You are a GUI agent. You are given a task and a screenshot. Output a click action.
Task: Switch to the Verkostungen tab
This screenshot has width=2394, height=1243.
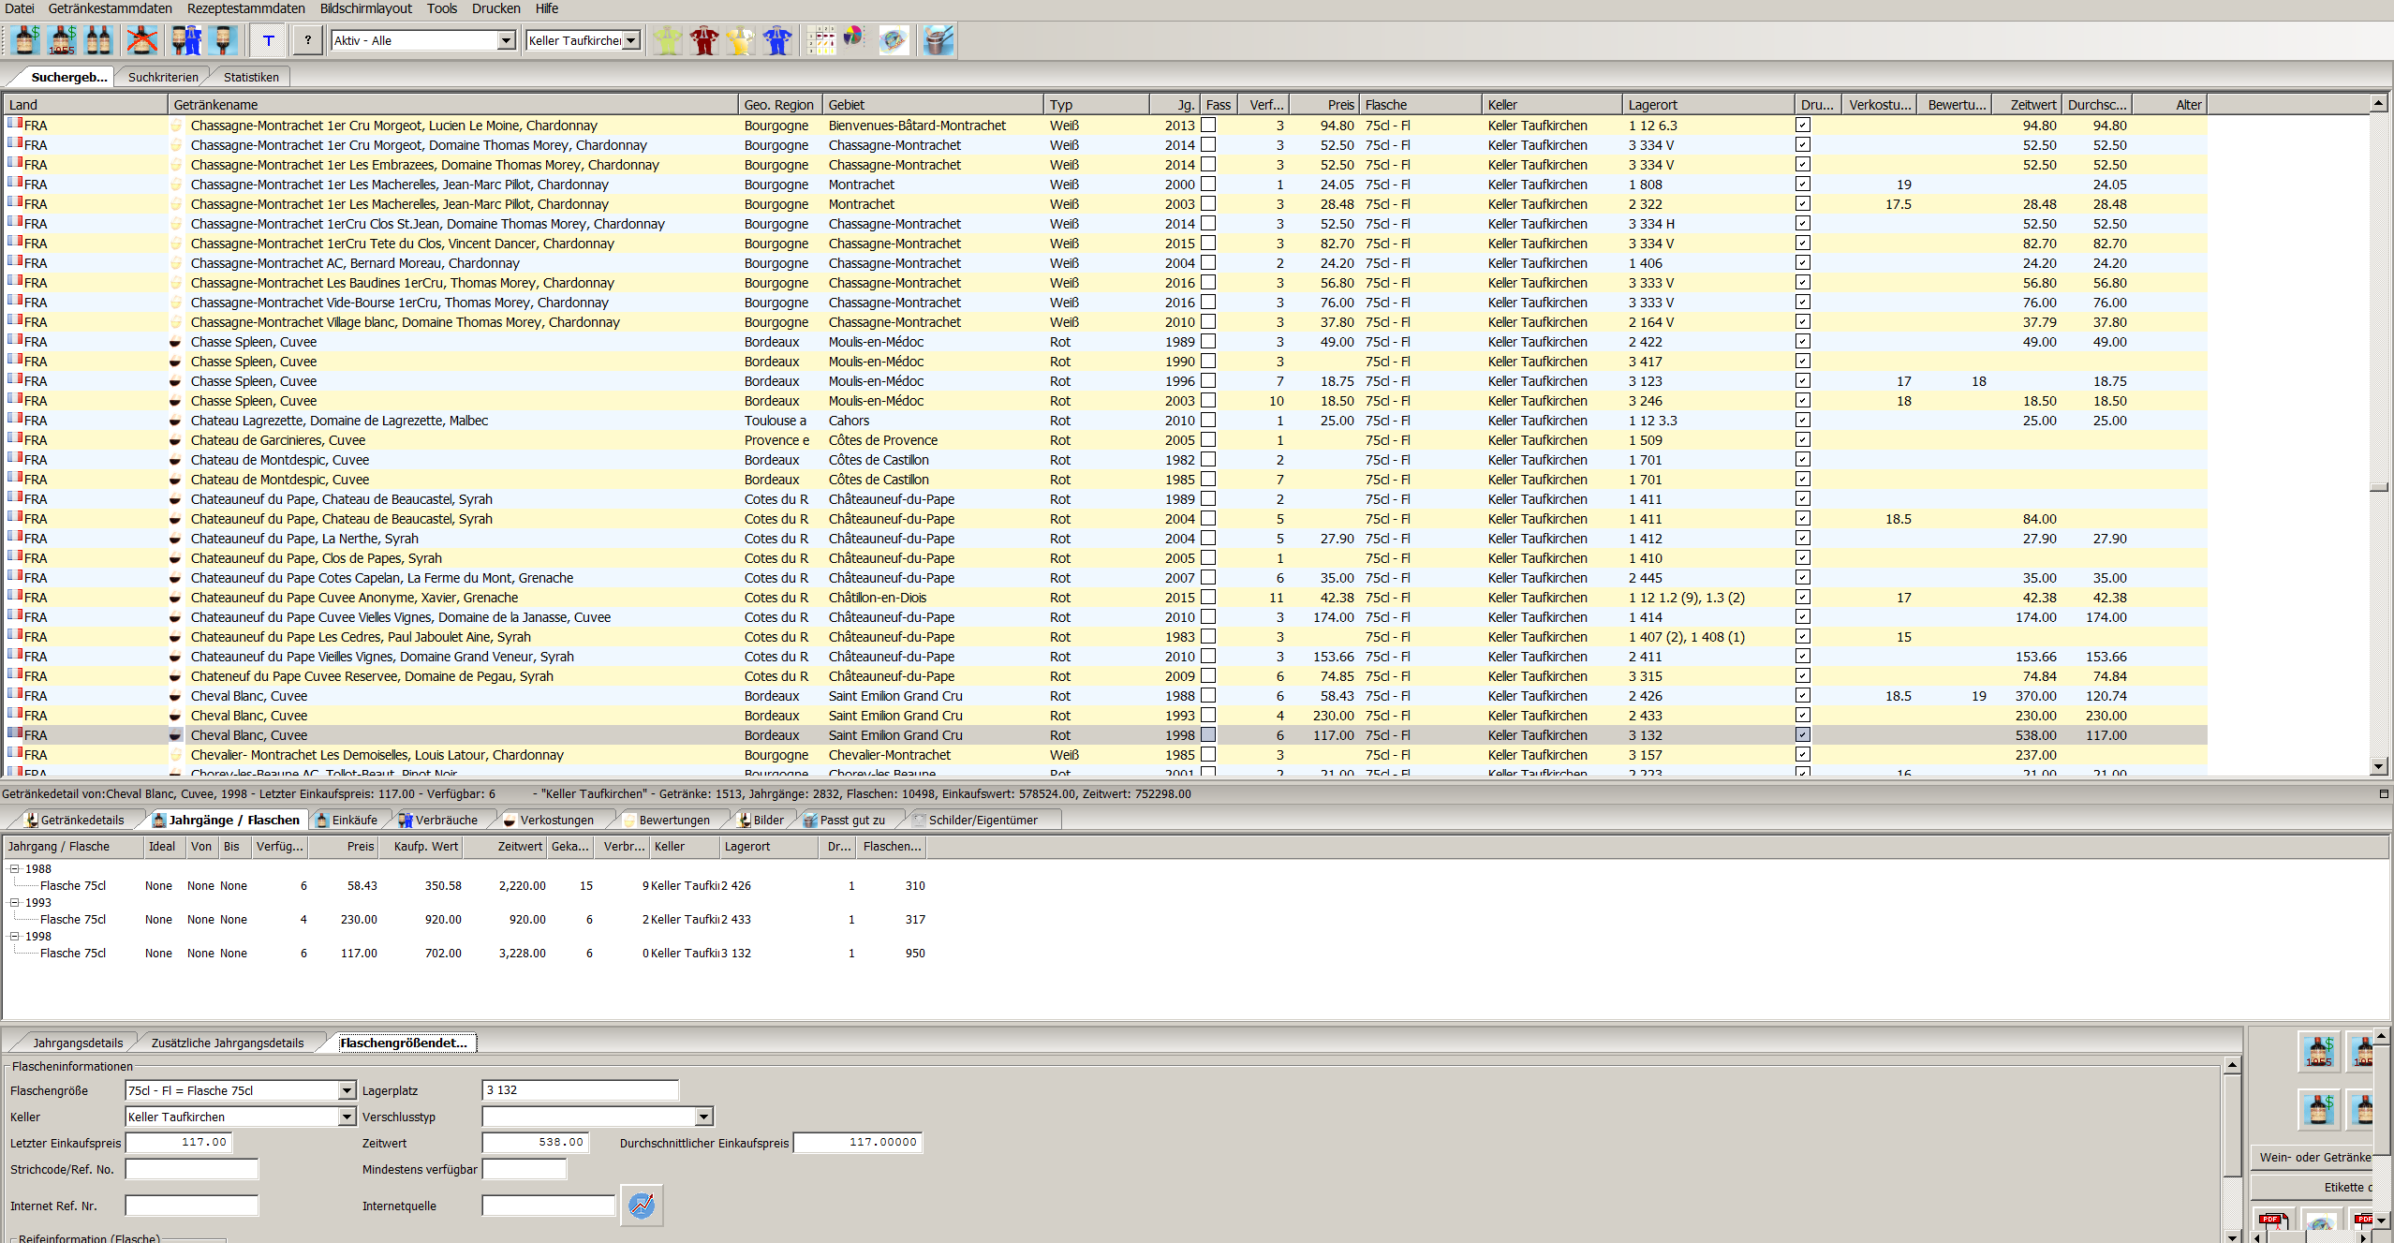(555, 820)
